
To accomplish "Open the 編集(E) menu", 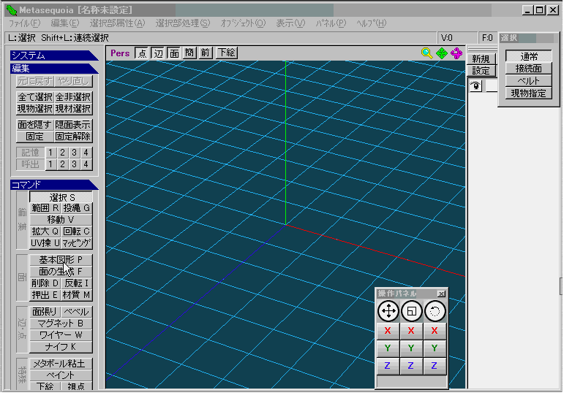I will pos(65,23).
